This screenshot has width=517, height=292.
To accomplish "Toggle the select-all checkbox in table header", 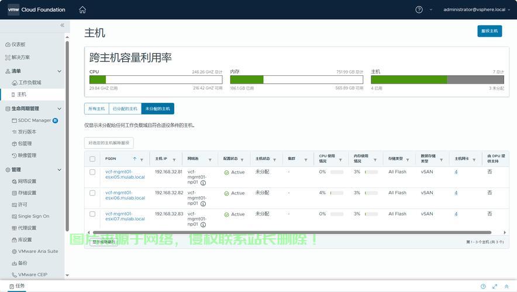I will click(92, 159).
